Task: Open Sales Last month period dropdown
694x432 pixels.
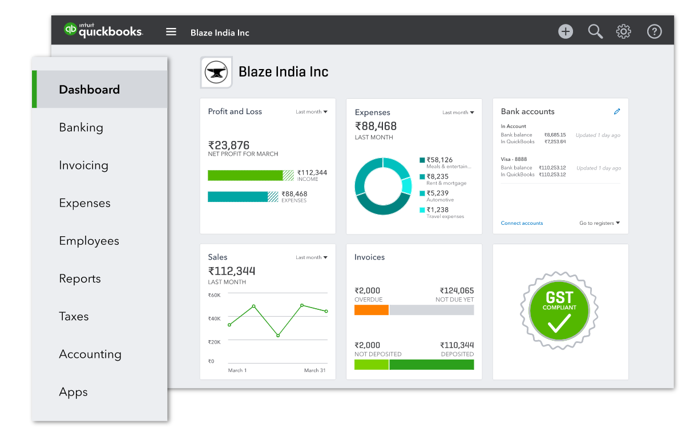Action: [312, 257]
